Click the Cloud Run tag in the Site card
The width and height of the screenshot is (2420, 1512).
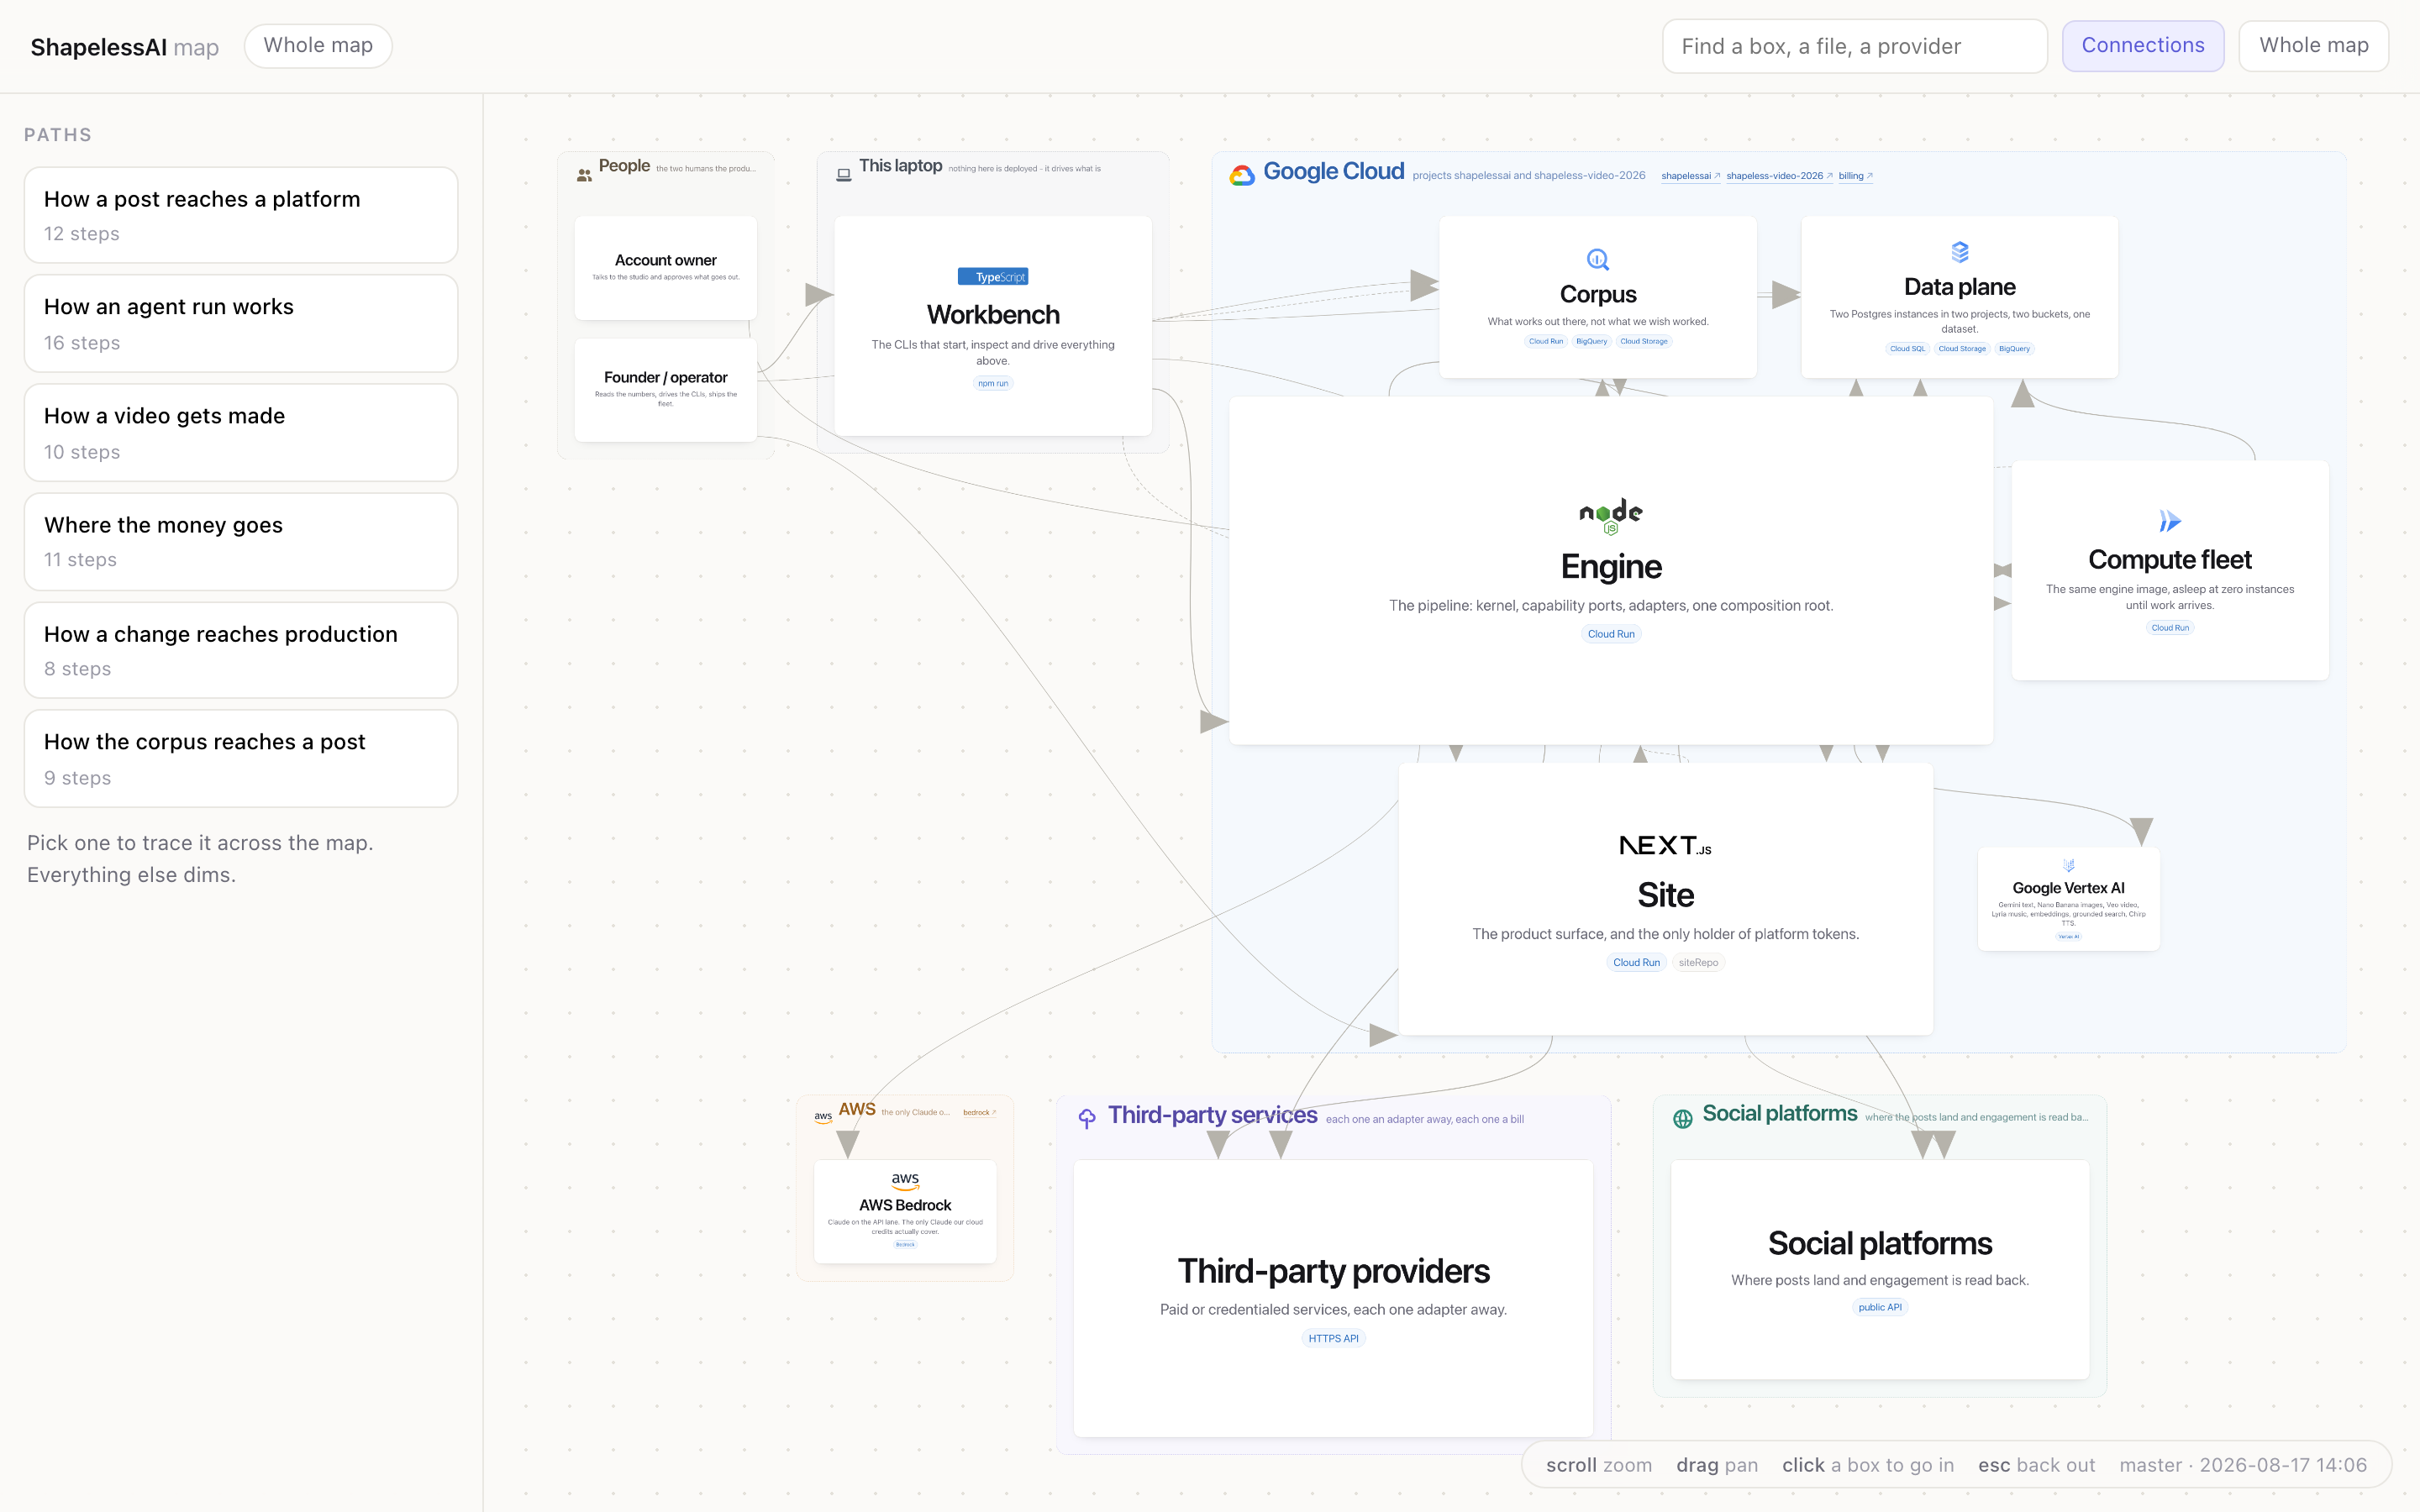pyautogui.click(x=1636, y=963)
